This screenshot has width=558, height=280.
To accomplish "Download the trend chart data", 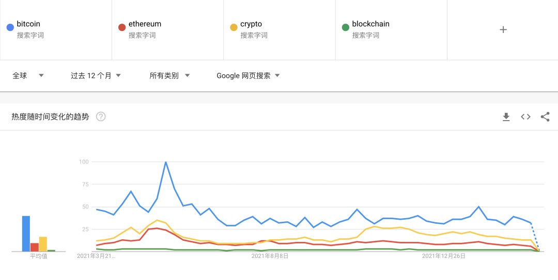I will [506, 117].
